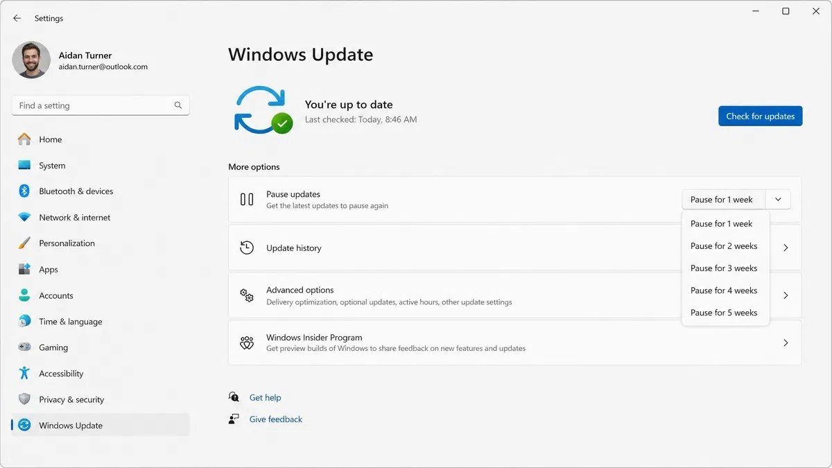Click Check for updates button
The width and height of the screenshot is (832, 468).
pos(760,116)
